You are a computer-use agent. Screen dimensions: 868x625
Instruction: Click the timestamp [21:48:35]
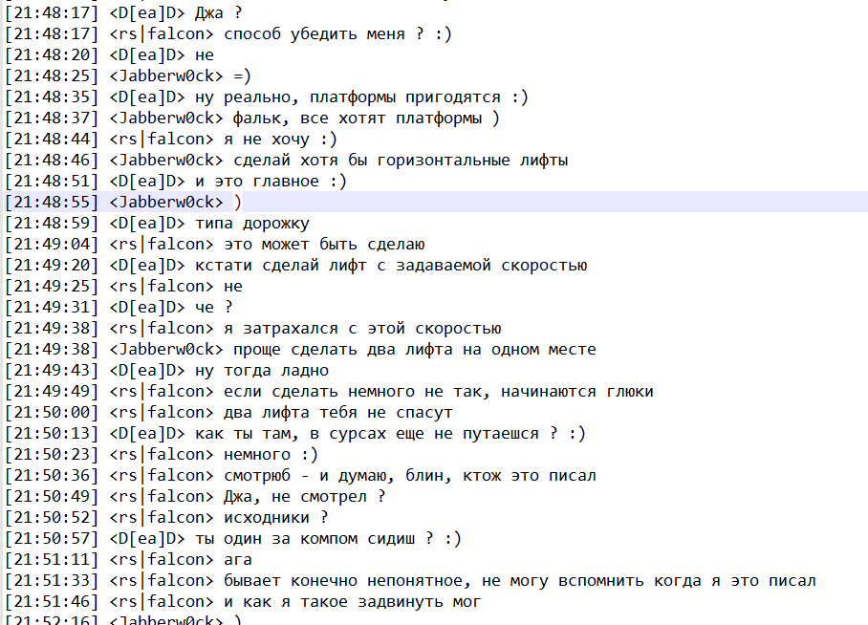[52, 97]
